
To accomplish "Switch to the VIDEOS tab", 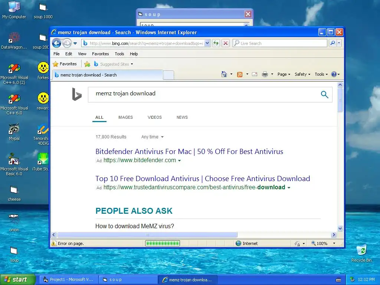I will tap(155, 117).
